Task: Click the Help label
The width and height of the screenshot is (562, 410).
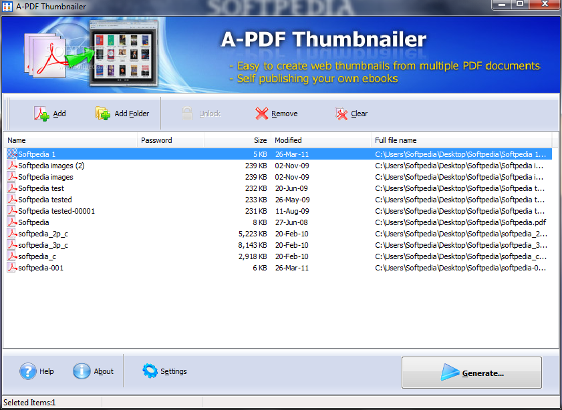Action: click(x=47, y=371)
